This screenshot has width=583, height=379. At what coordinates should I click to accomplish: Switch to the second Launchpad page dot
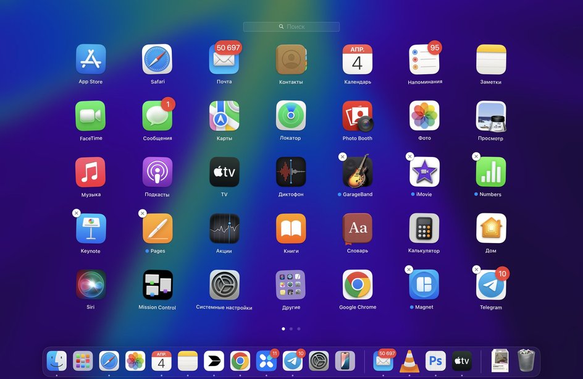pos(291,329)
